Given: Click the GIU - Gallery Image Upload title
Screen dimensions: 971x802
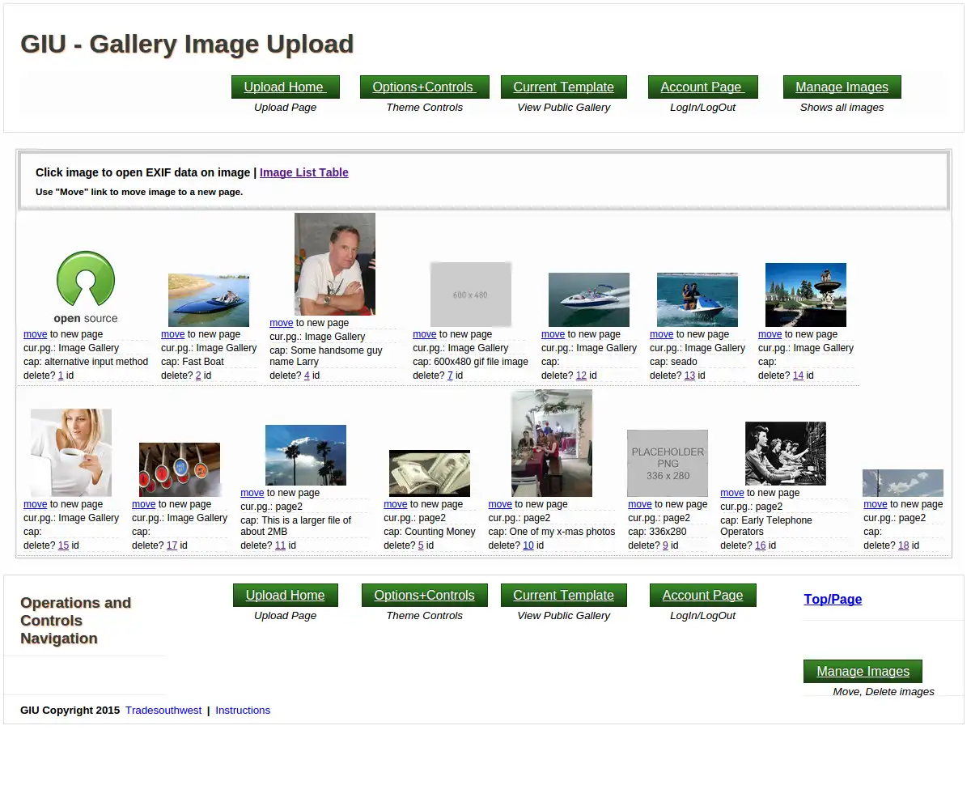Looking at the screenshot, I should point(187,44).
